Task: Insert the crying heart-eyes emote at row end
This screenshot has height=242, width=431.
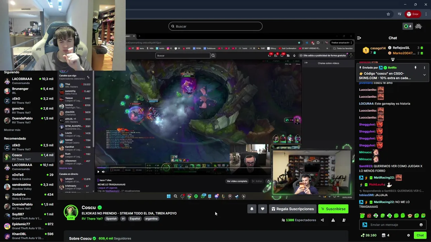Action: tap(423, 216)
